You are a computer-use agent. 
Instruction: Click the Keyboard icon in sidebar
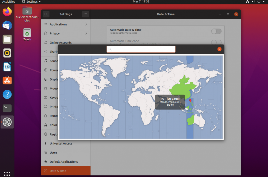point(46,97)
